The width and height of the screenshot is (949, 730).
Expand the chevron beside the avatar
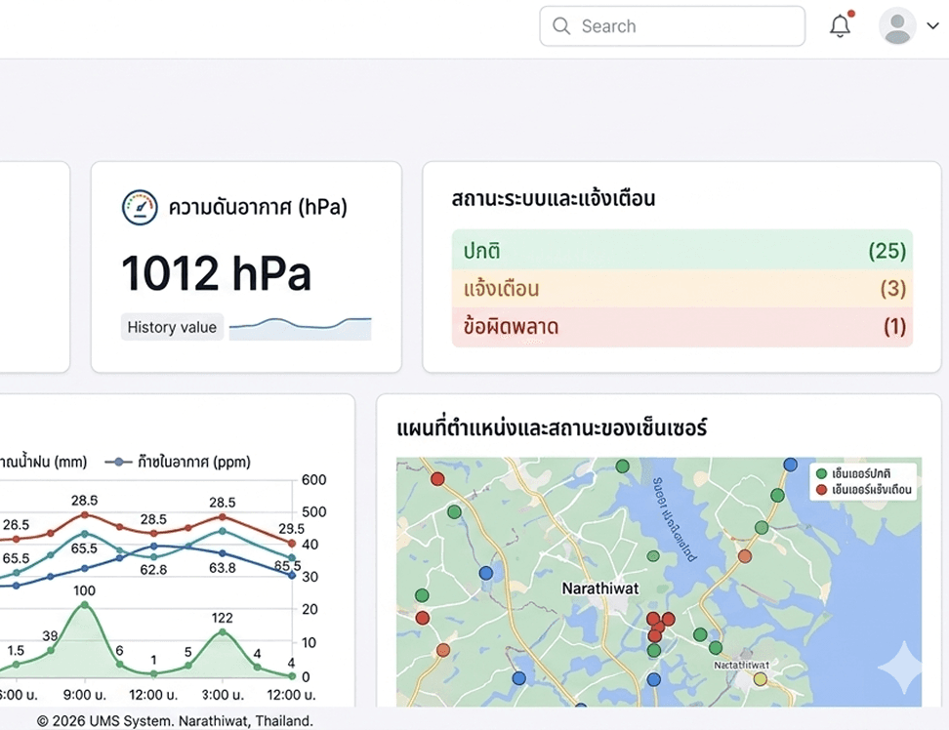(x=933, y=26)
